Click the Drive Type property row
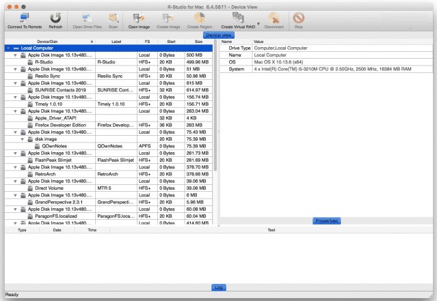 point(326,48)
